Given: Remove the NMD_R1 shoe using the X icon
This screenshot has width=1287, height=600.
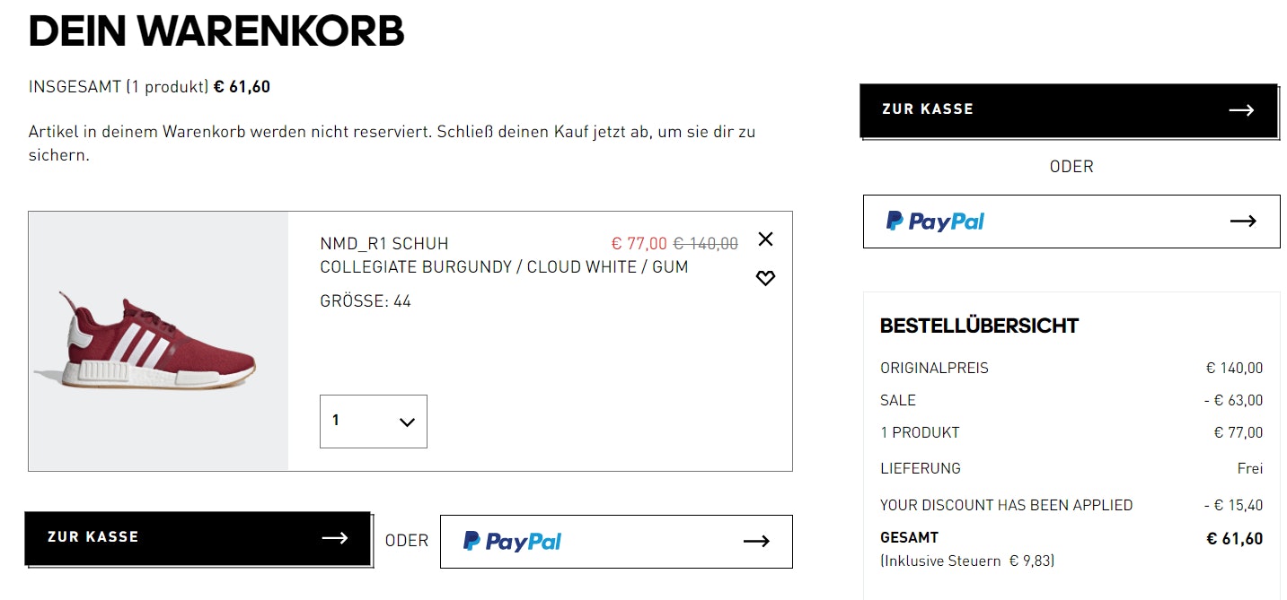Looking at the screenshot, I should click(765, 239).
